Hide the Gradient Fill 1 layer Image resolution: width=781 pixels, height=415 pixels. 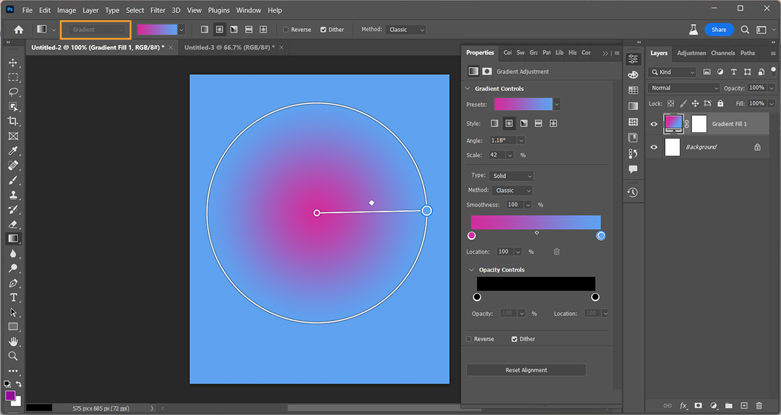[x=654, y=124]
